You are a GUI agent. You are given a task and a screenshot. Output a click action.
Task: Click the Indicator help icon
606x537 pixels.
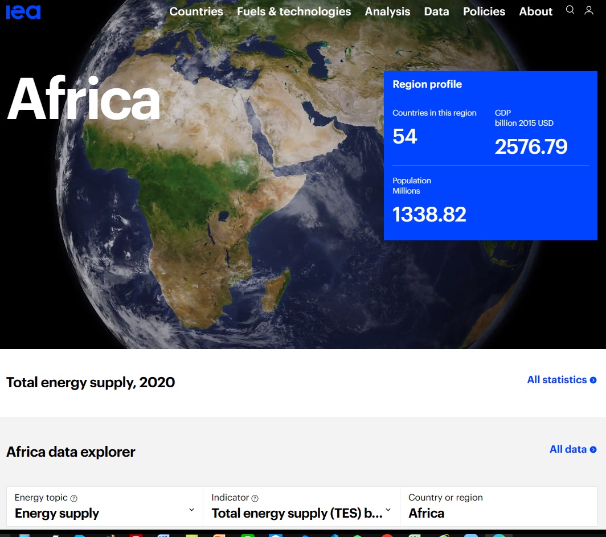pyautogui.click(x=255, y=498)
